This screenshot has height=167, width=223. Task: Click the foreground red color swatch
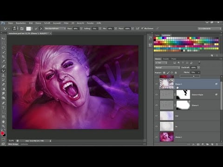tap(2, 133)
